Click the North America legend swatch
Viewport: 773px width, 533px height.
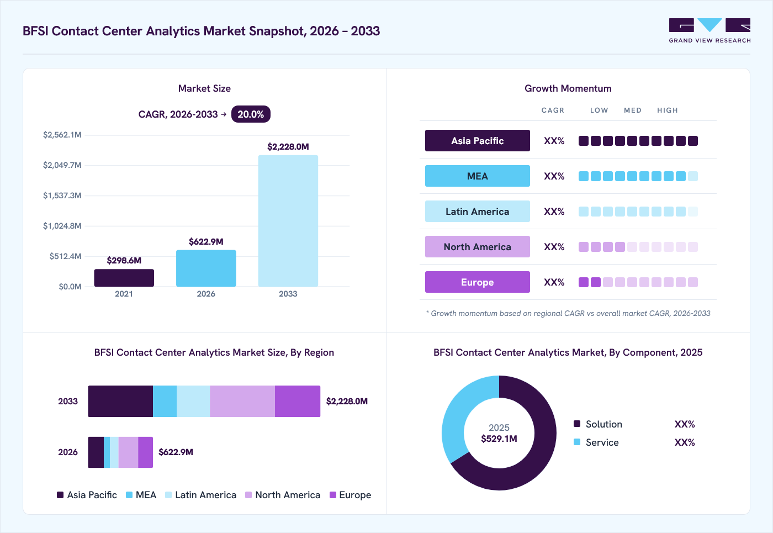(x=248, y=495)
